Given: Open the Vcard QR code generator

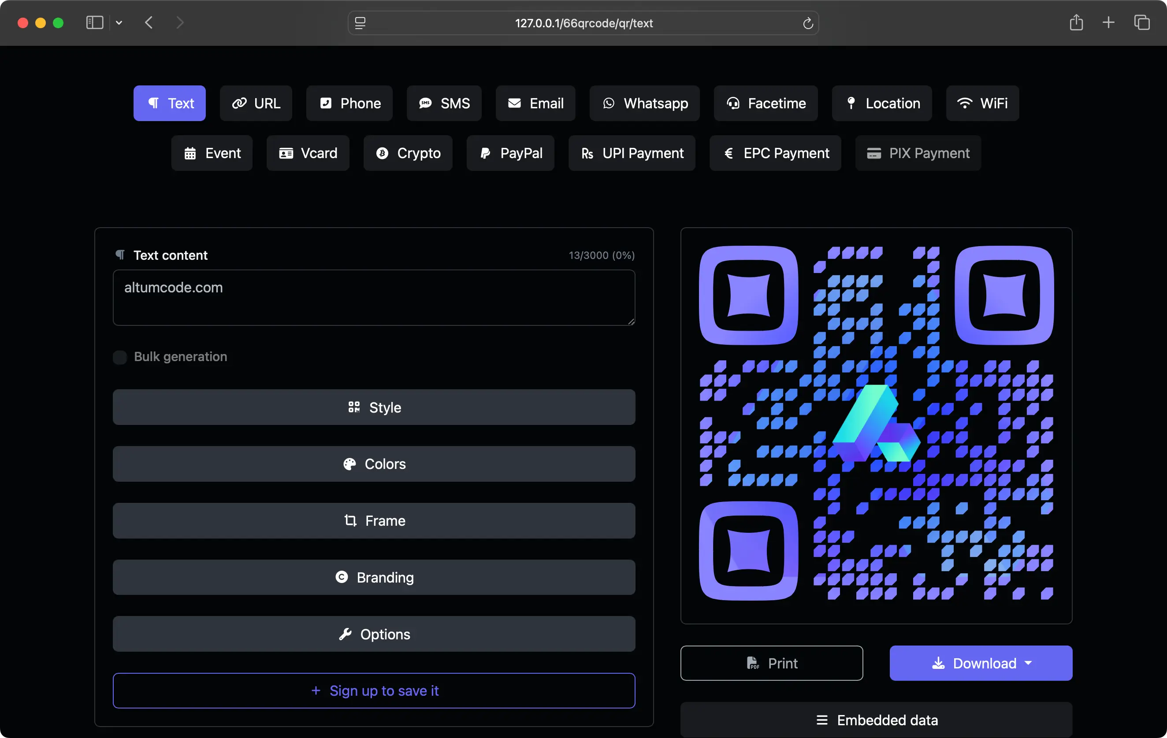Looking at the screenshot, I should (307, 153).
